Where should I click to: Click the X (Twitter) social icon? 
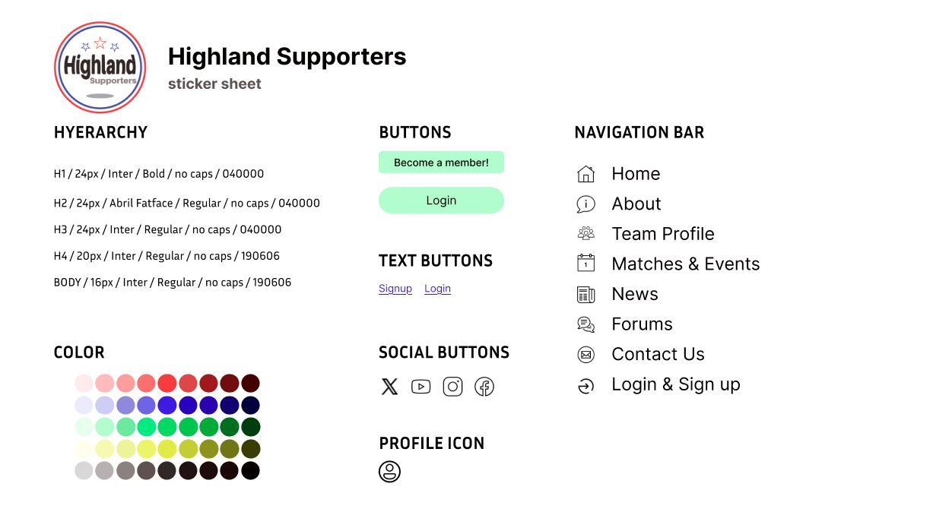[389, 387]
